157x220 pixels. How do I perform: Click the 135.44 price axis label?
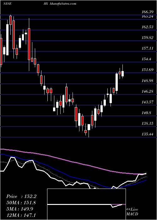pyautogui.click(x=148, y=134)
